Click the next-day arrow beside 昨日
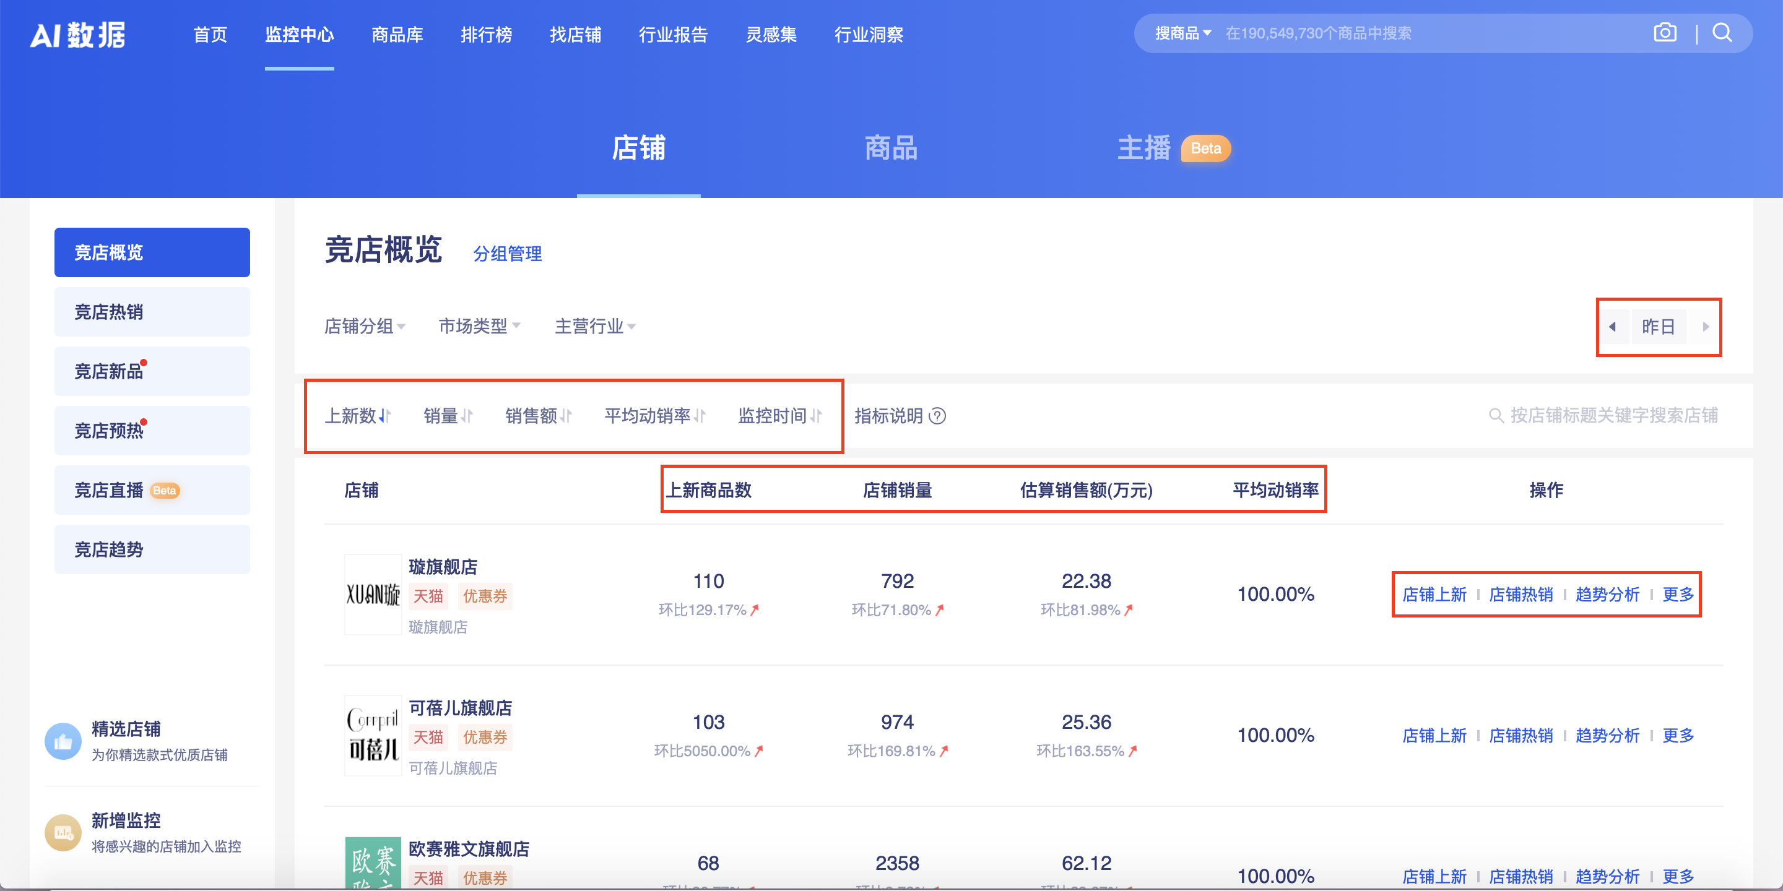 1706,327
